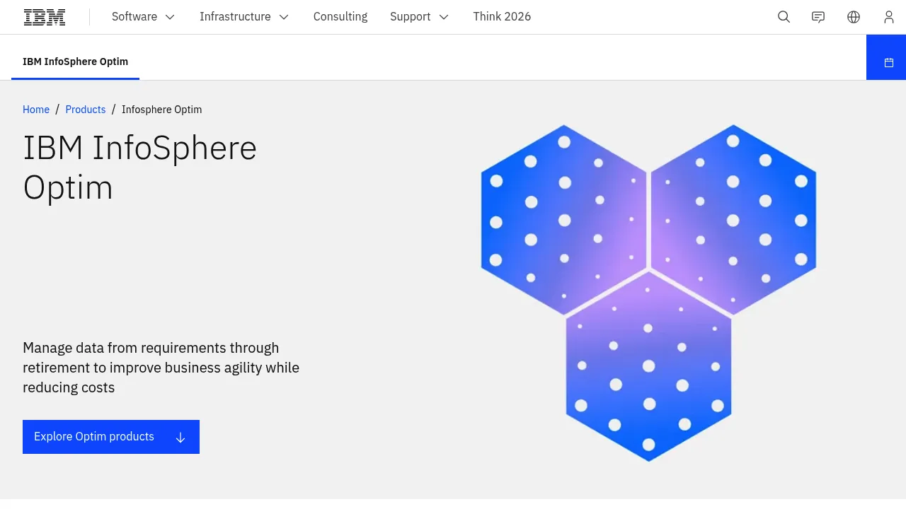Expand the Software menu

click(x=143, y=17)
